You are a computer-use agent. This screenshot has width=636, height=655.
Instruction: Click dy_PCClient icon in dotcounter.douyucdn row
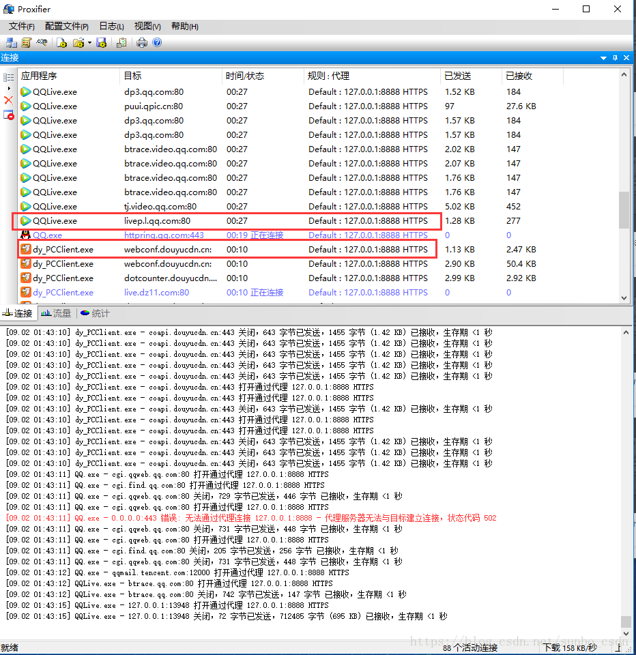click(x=25, y=278)
